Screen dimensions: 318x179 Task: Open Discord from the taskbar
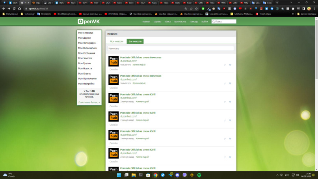pos(177,175)
